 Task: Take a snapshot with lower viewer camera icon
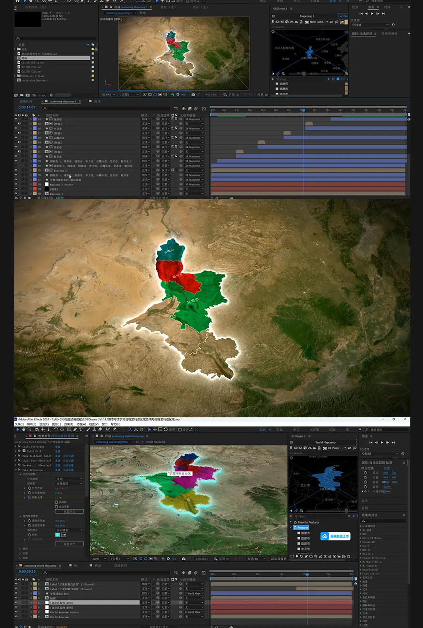[x=184, y=559]
